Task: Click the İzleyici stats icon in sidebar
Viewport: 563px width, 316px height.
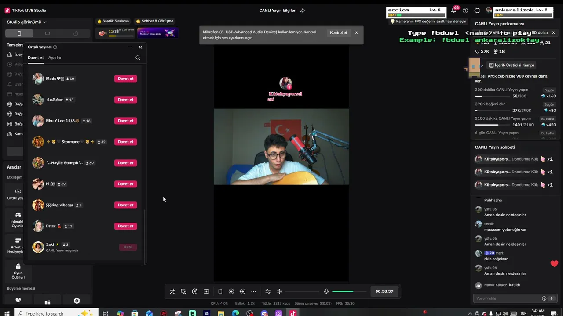Action: 10,54
